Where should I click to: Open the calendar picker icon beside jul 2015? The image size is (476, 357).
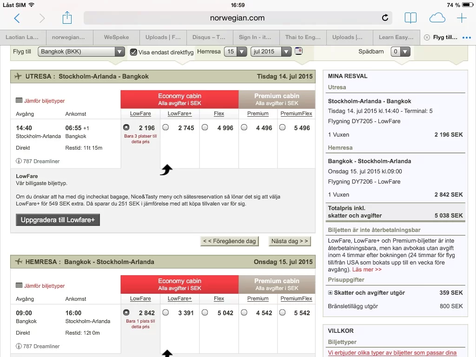coord(298,51)
